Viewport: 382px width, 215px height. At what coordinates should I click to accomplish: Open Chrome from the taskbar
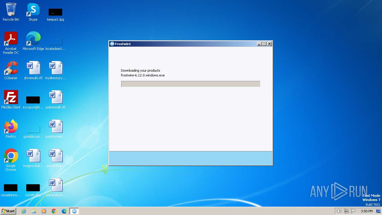(54, 211)
